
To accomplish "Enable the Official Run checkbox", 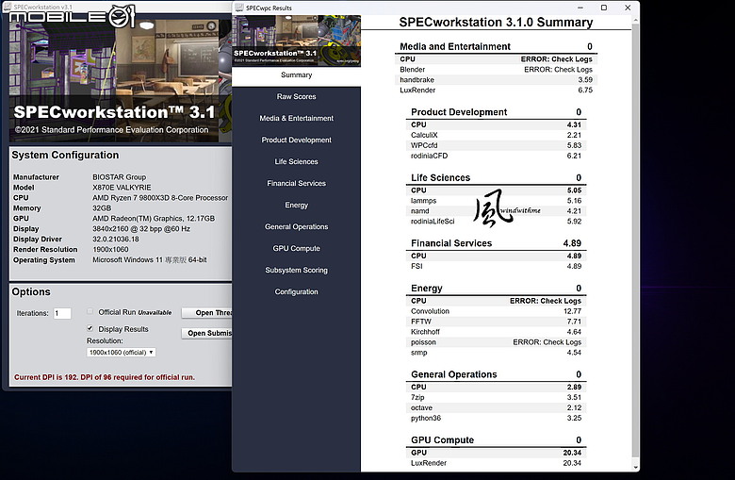I will [x=90, y=311].
